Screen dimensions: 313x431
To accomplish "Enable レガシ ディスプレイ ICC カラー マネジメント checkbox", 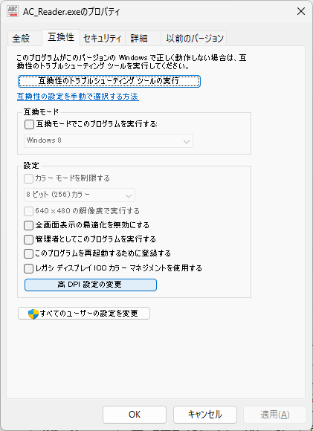I will (x=28, y=268).
